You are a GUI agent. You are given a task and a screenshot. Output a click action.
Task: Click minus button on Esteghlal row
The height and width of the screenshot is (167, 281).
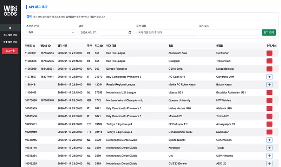pos(269,61)
